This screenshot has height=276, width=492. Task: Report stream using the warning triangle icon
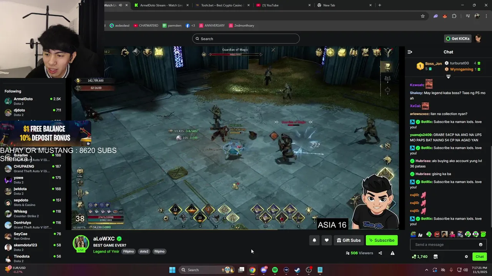392,253
